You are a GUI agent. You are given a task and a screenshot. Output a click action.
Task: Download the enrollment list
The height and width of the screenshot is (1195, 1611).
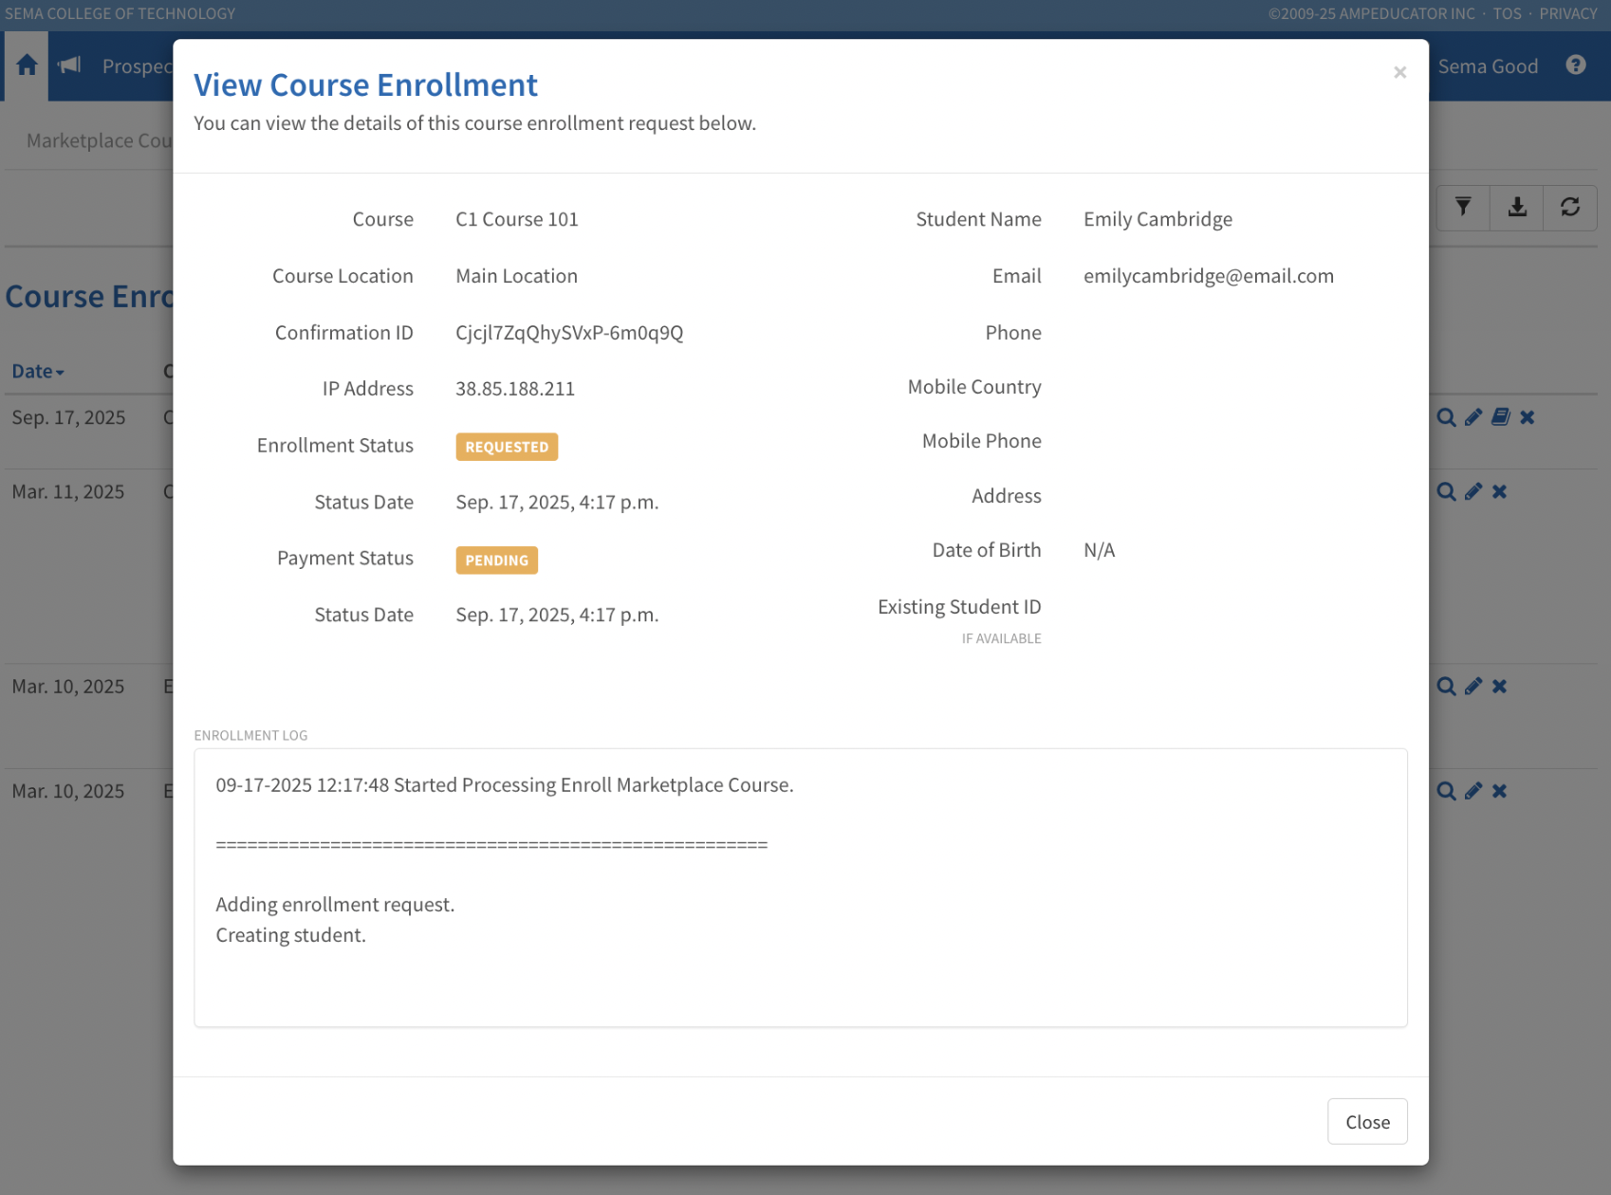[1517, 208]
